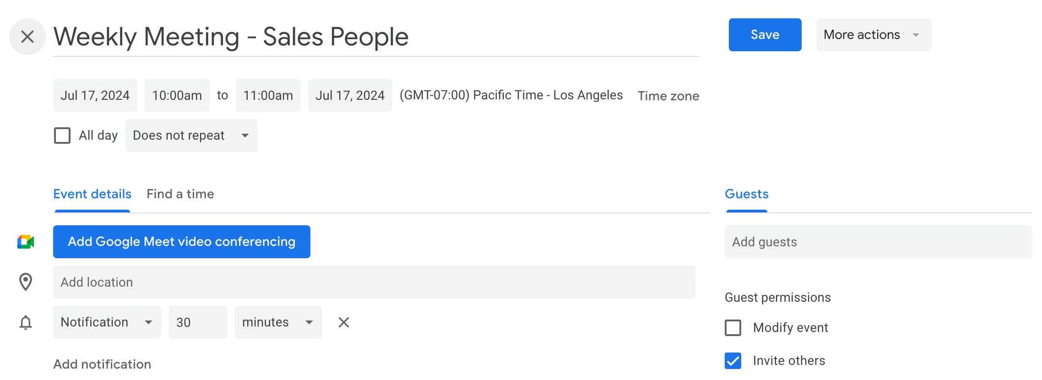1042x380 pixels.
Task: Expand the More actions menu
Action: click(873, 34)
